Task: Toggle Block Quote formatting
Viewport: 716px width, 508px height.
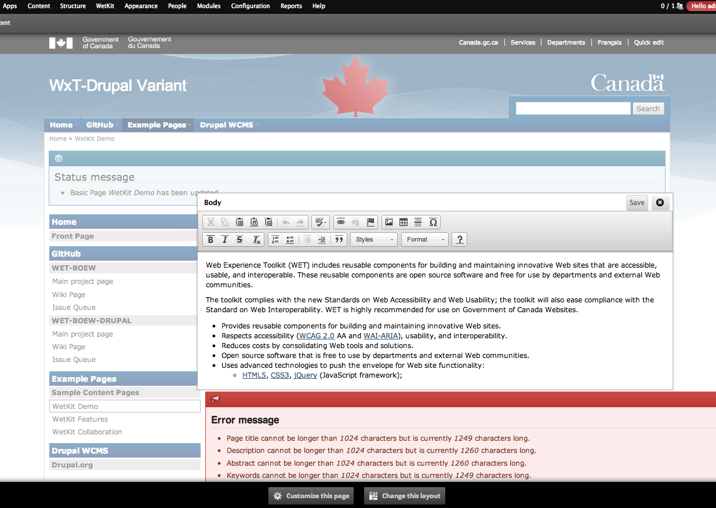Action: tap(339, 239)
